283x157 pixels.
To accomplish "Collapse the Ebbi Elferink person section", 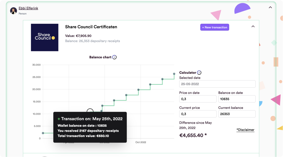I will tap(270, 8).
